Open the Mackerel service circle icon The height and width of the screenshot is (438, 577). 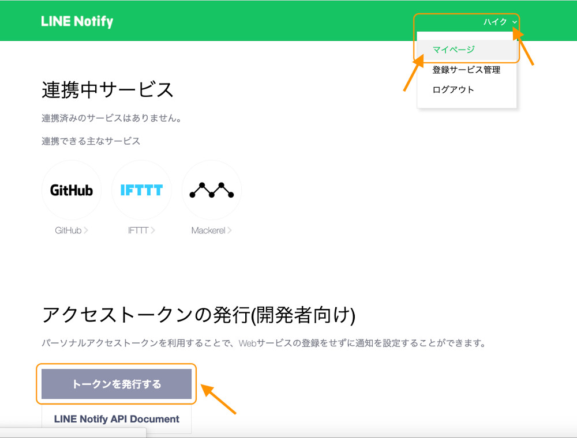click(x=212, y=190)
